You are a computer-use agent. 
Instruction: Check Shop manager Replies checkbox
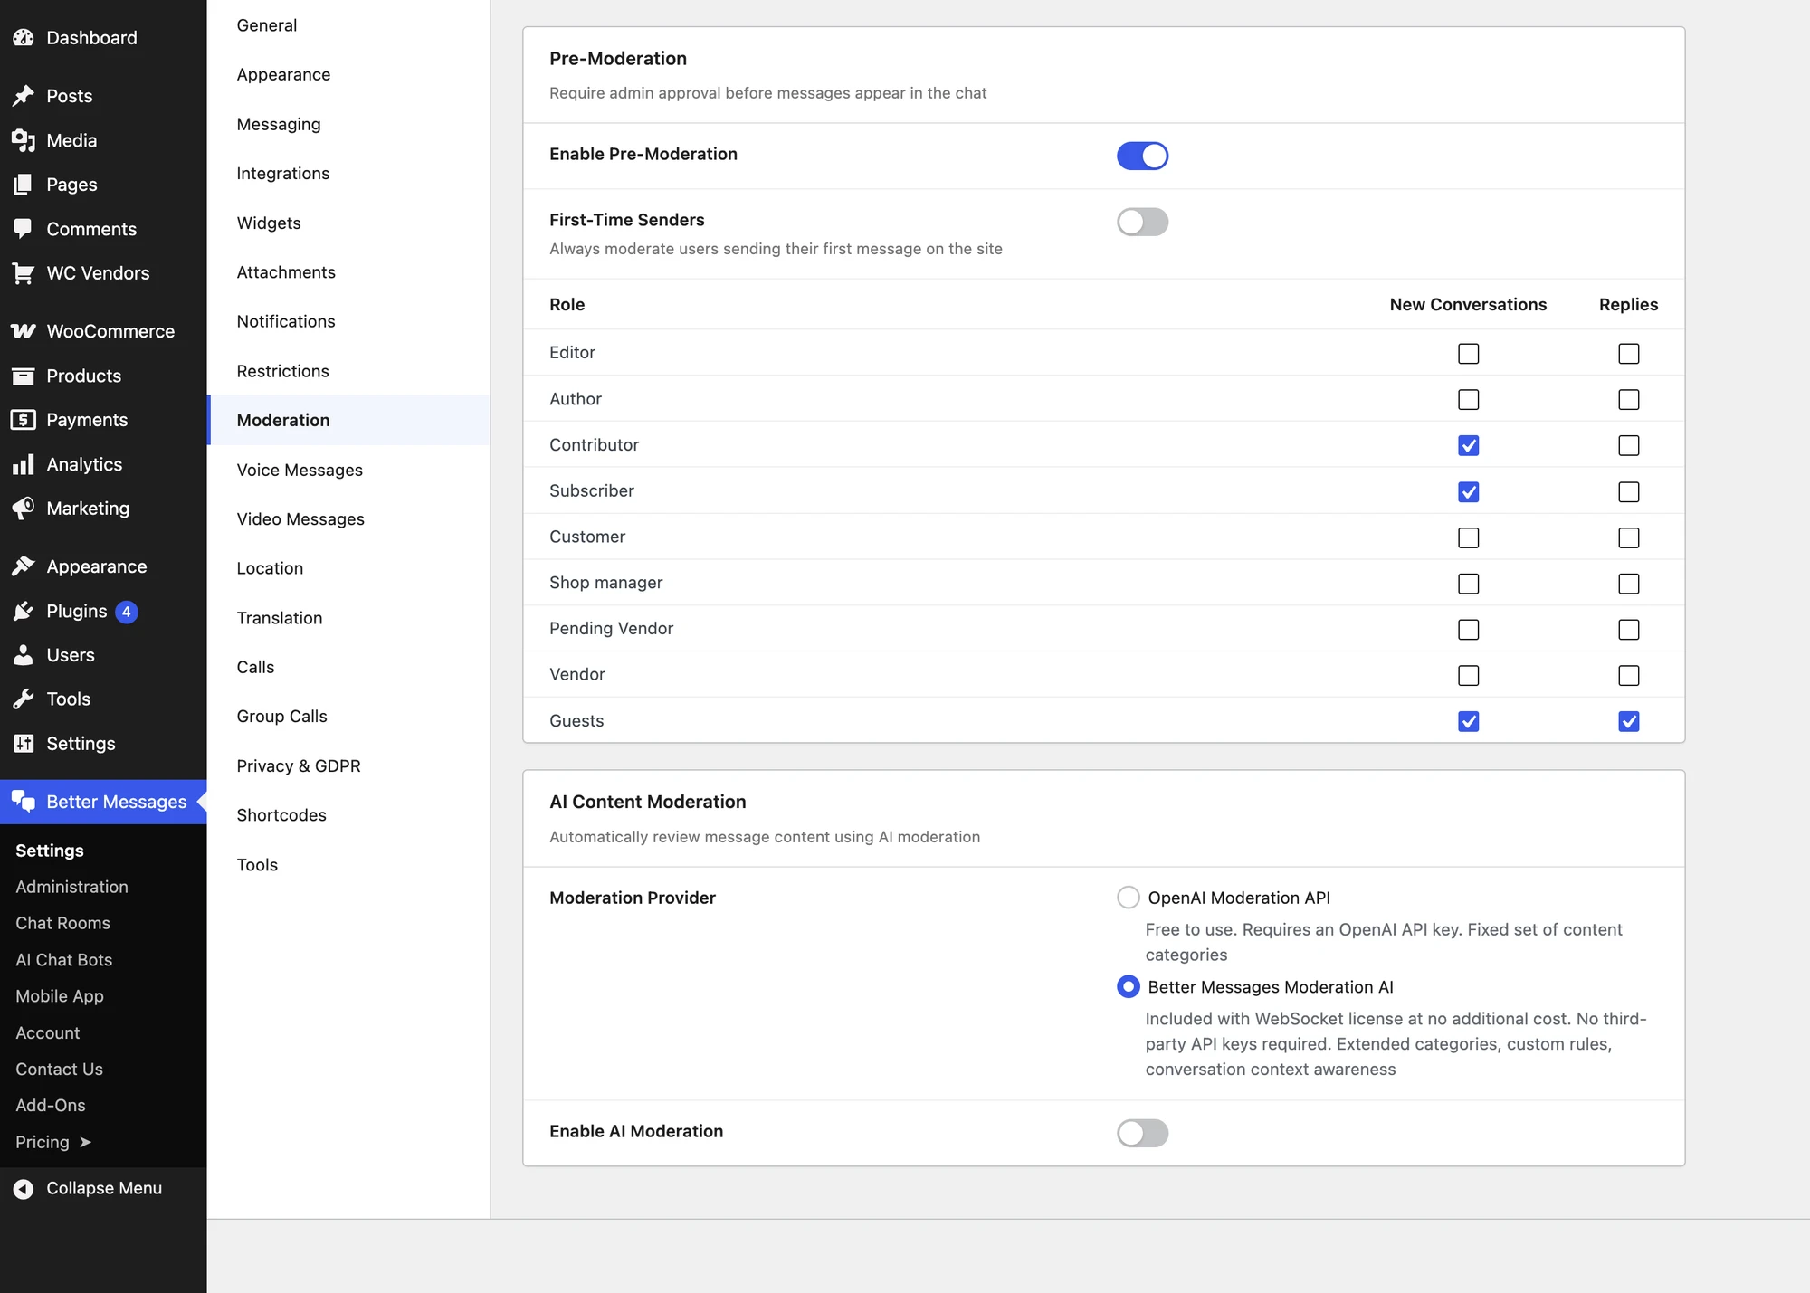pyautogui.click(x=1628, y=584)
